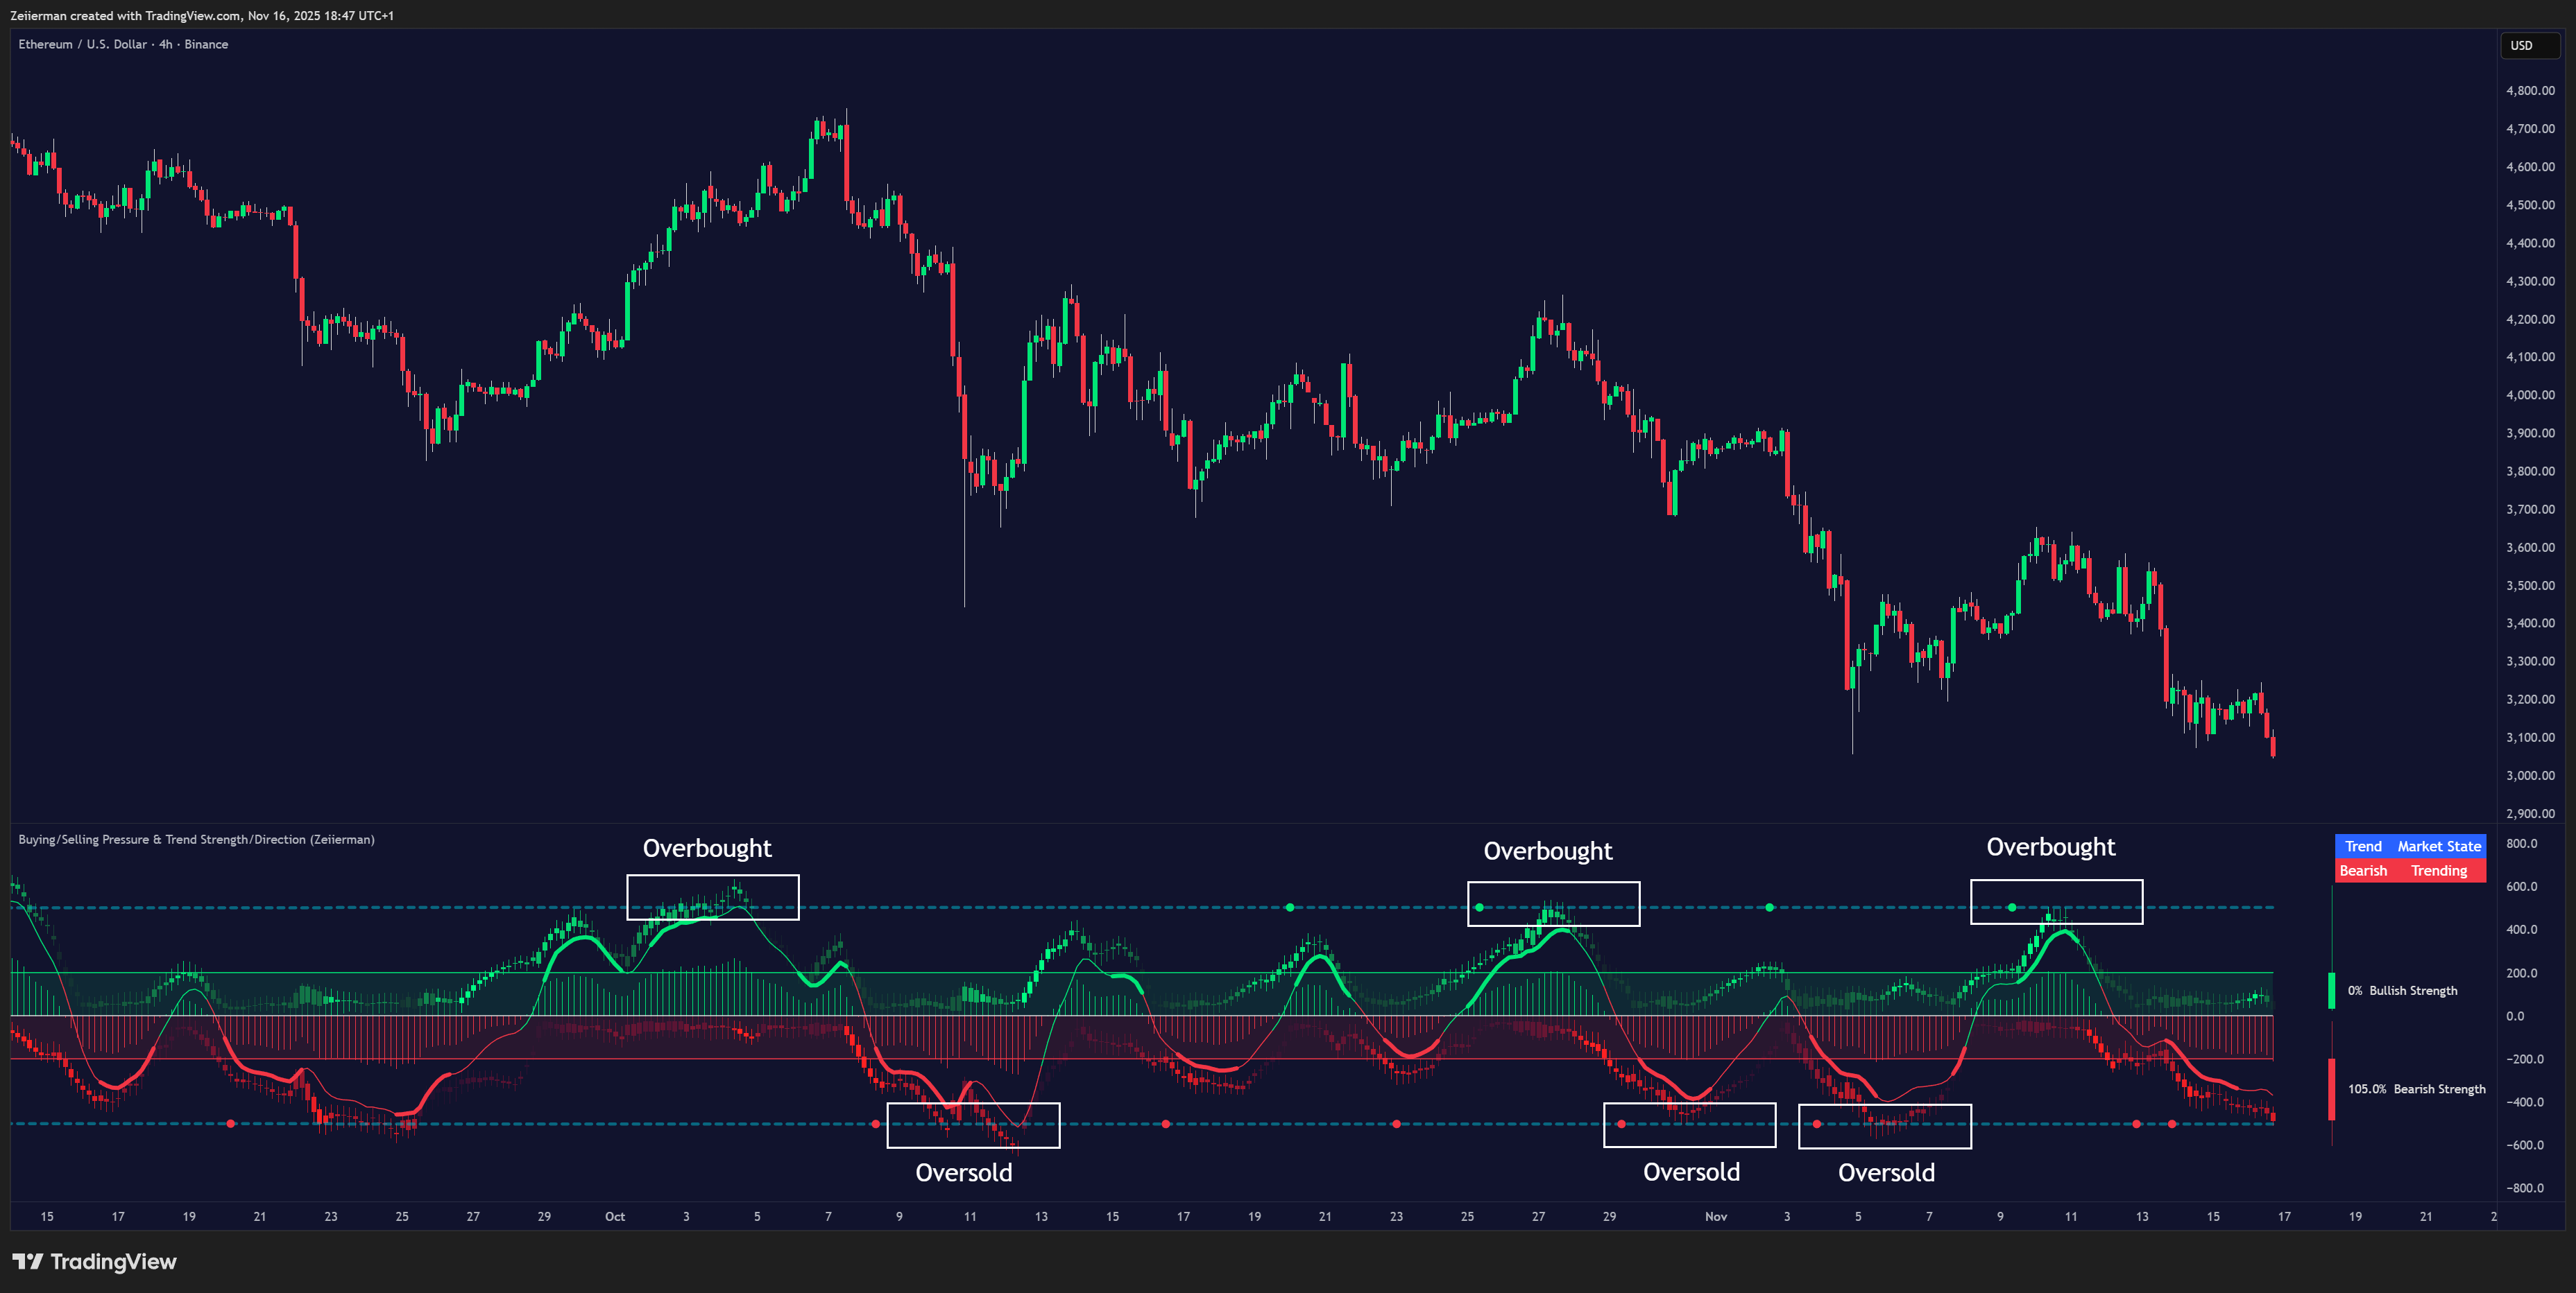Image resolution: width=2576 pixels, height=1293 pixels.
Task: Click the 3,000.00 price axis label
Action: (x=2530, y=775)
